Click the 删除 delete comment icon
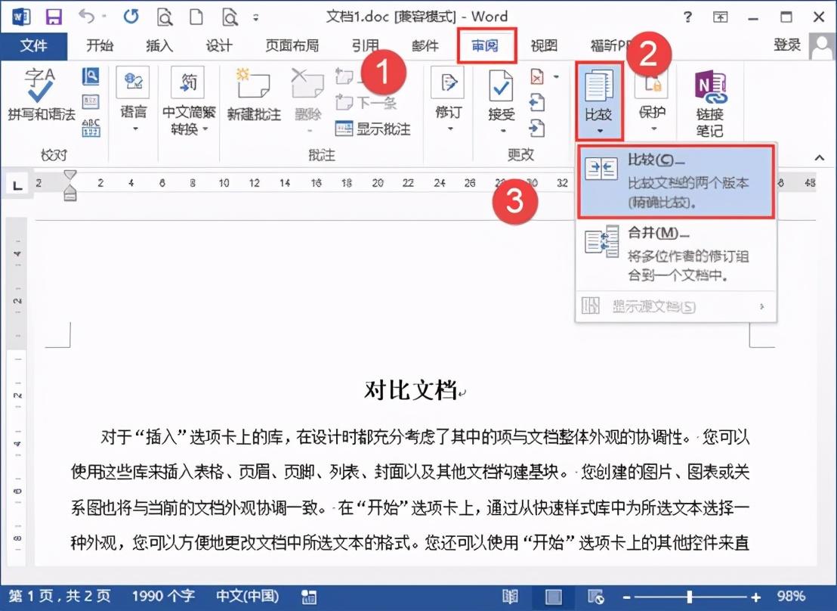The width and height of the screenshot is (837, 611). coord(307,95)
